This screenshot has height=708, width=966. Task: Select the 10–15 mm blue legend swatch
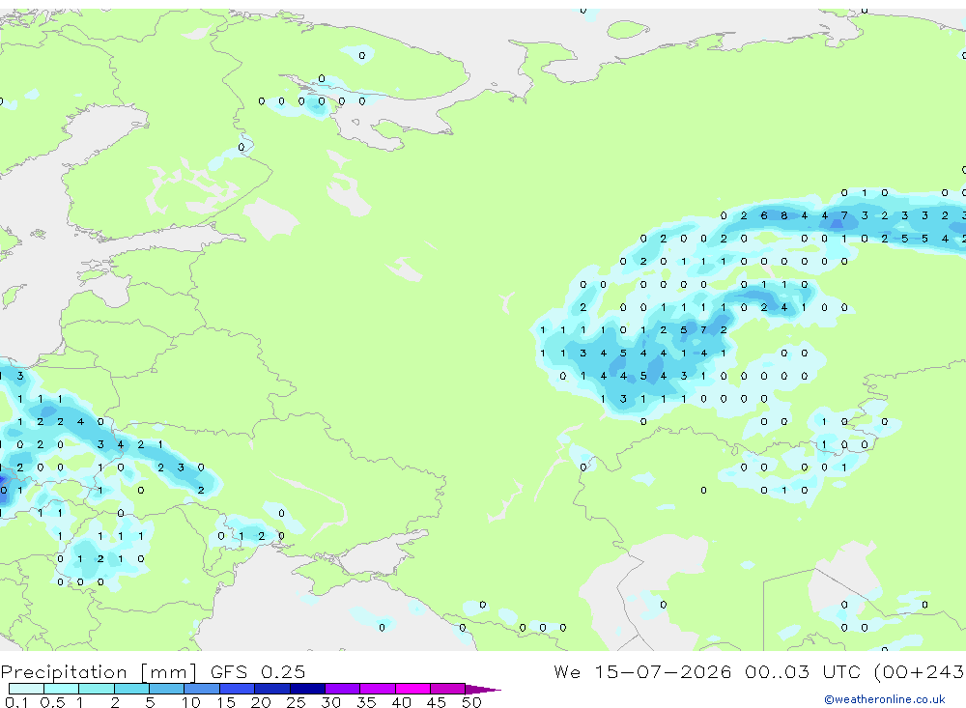[202, 689]
